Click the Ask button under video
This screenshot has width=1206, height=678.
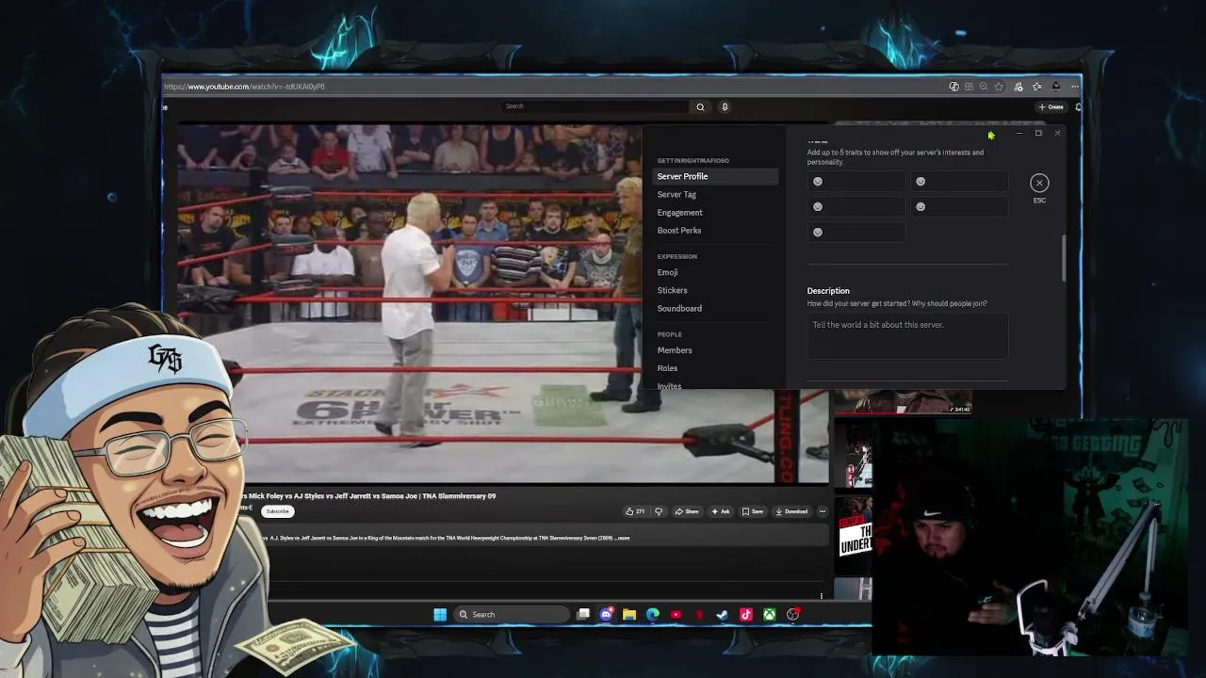click(721, 511)
